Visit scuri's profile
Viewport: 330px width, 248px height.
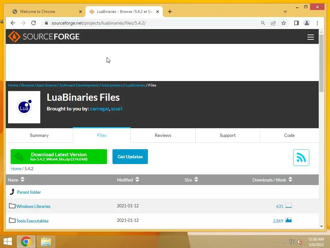(117, 109)
